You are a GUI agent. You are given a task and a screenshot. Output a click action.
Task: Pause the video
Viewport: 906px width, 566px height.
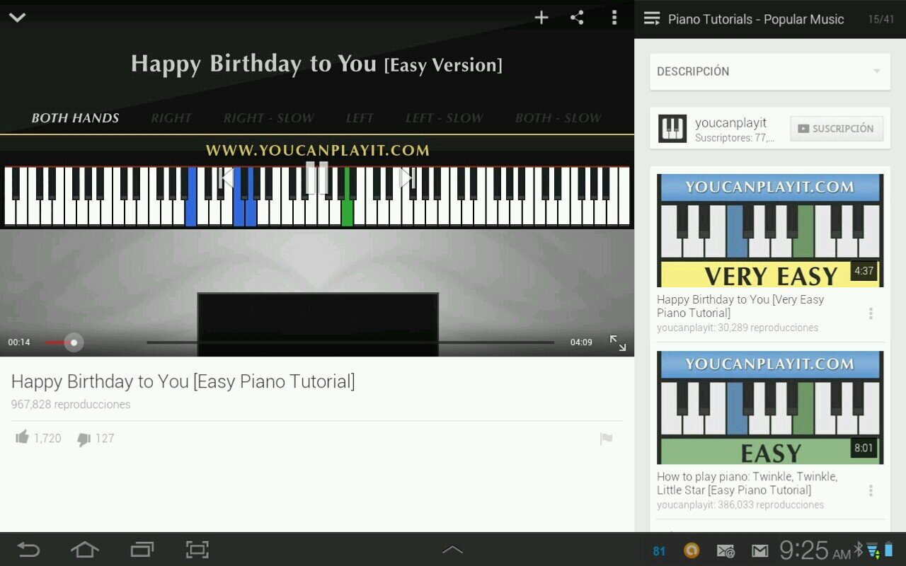(x=317, y=178)
